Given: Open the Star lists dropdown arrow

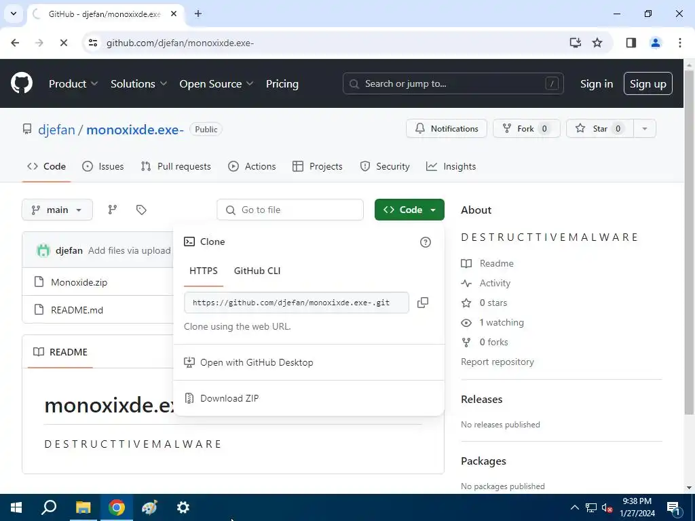Looking at the screenshot, I should click(645, 128).
